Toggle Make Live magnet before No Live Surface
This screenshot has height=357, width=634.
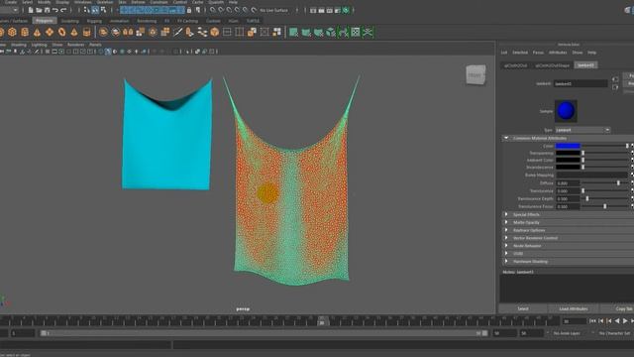[254, 10]
